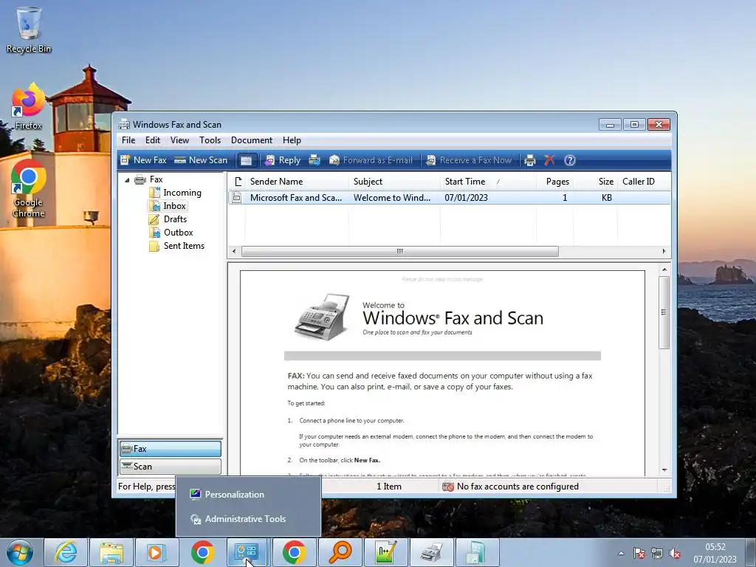The width and height of the screenshot is (756, 567).
Task: Click 'No fax accounts are configured' status
Action: 511,487
